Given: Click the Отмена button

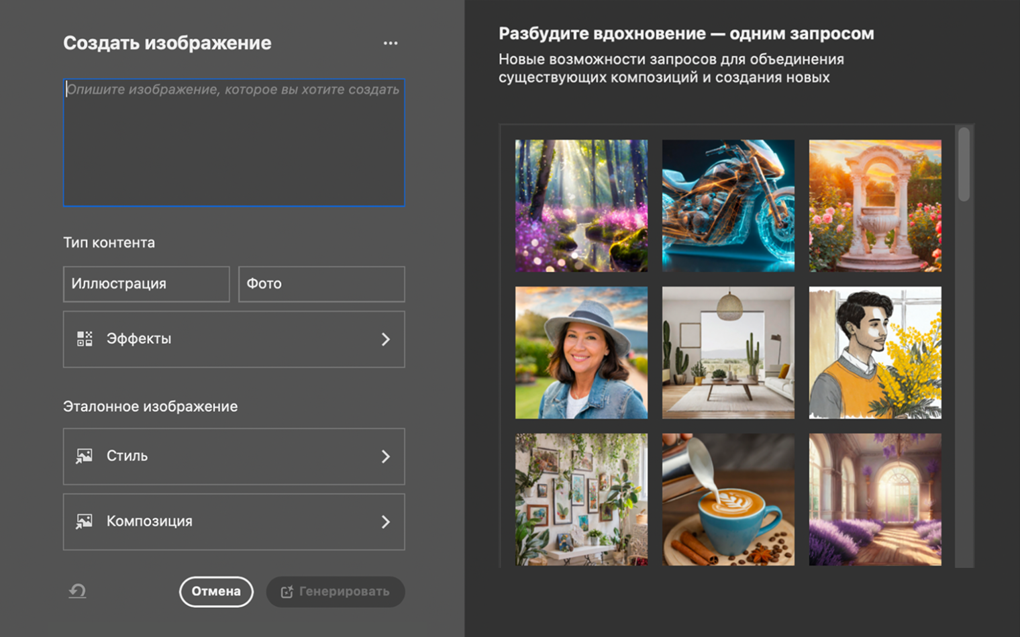Looking at the screenshot, I should tap(216, 591).
